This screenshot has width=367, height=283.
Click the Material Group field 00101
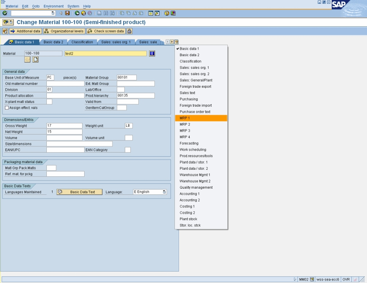tap(126, 78)
